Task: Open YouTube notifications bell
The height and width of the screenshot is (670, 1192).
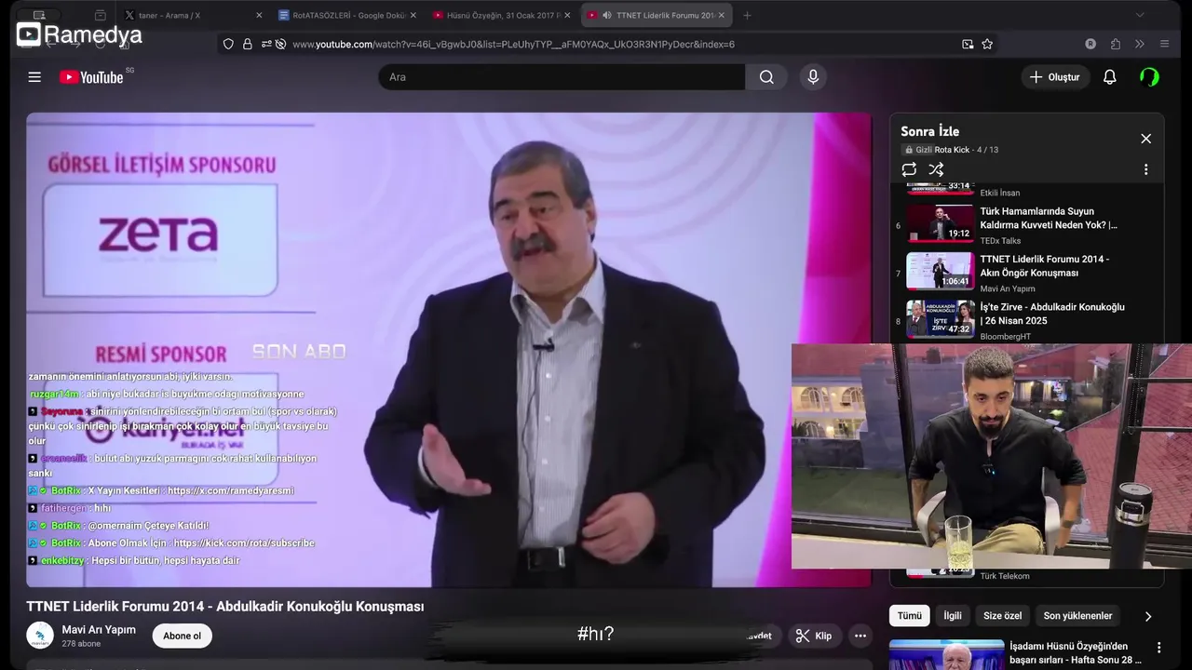Action: tap(1109, 77)
